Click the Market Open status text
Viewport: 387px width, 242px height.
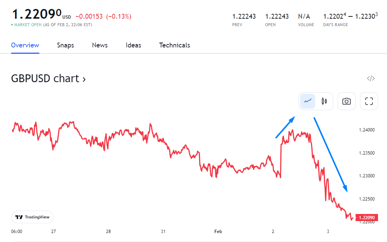pyautogui.click(x=28, y=25)
